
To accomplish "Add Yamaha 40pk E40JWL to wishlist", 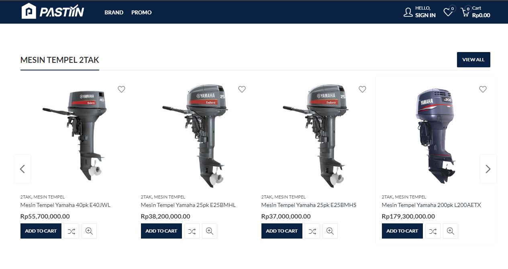I will coord(121,89).
